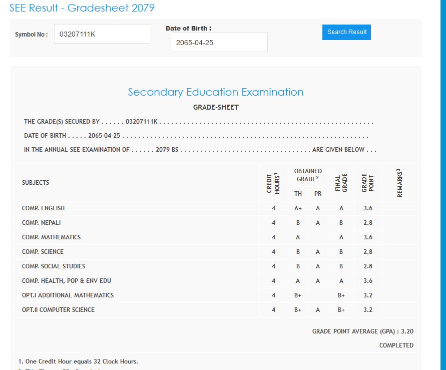Viewport: 446px width, 370px height.
Task: Click the Grade Point Average (GPA) text
Action: point(362,331)
